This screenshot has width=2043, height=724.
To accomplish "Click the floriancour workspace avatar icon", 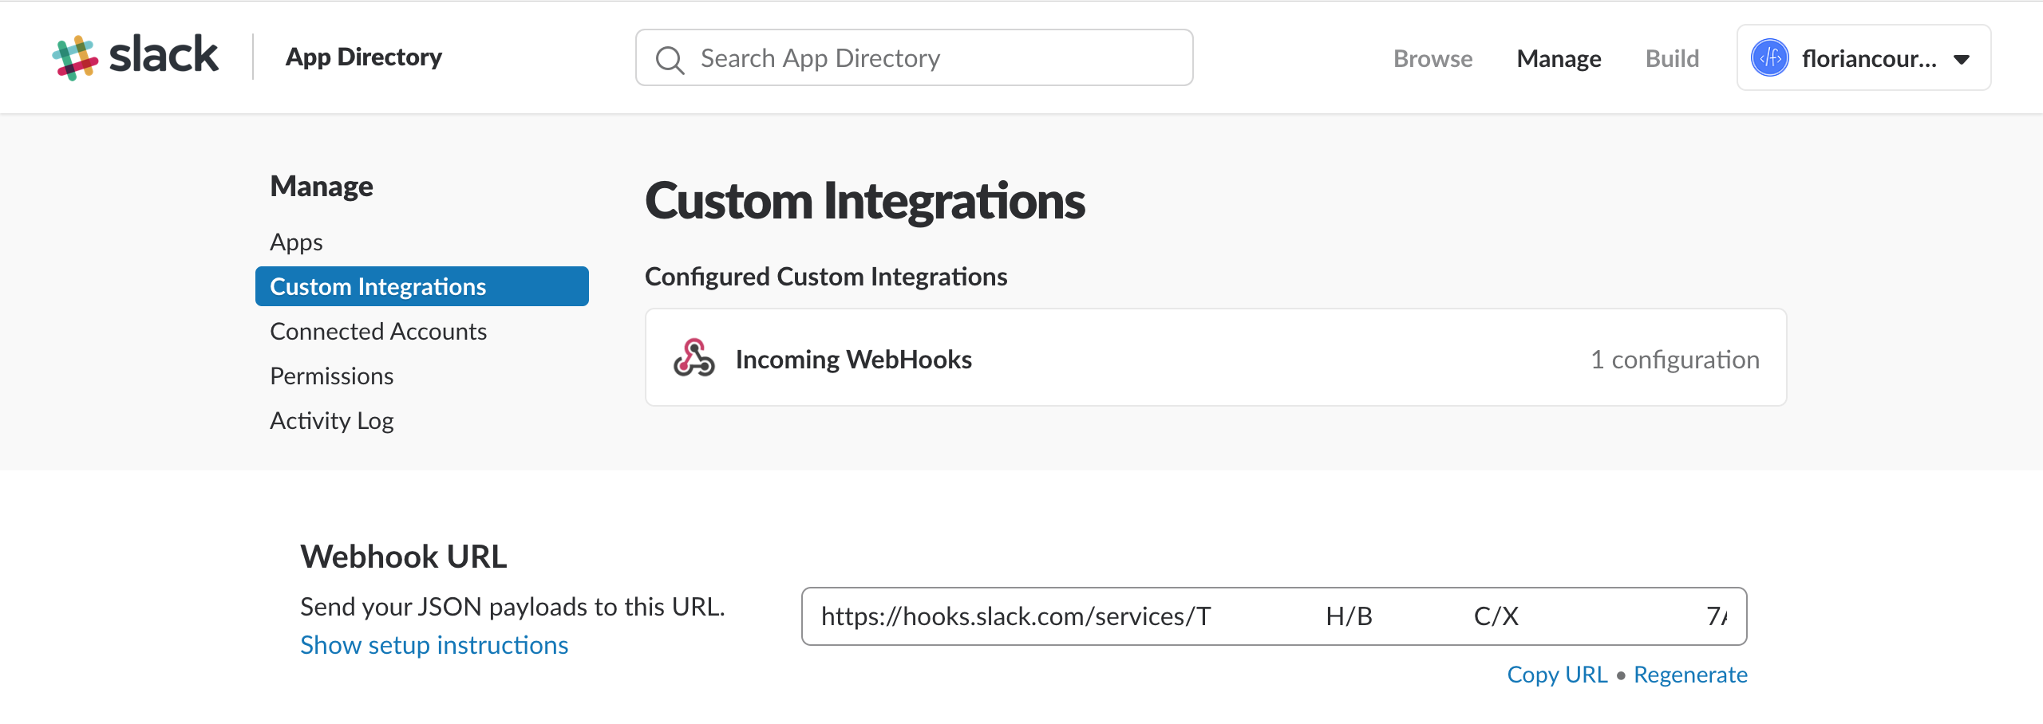I will point(1769,58).
